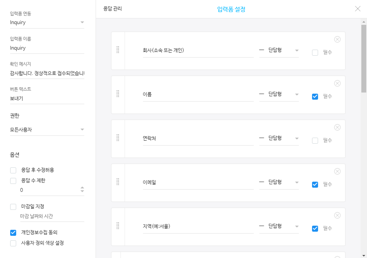Enable the 응답 후 수정허용 option
Screen dimensions: 367x258
tap(13, 170)
